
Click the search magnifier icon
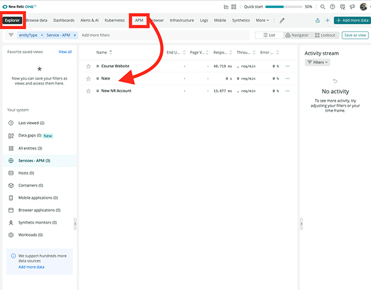click(323, 7)
